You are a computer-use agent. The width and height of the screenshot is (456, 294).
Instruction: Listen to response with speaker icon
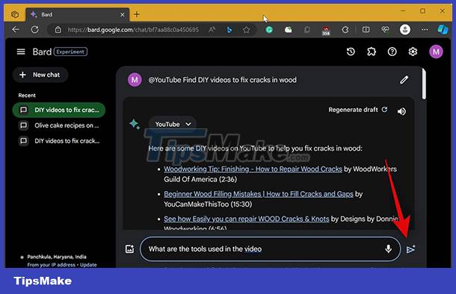point(401,111)
